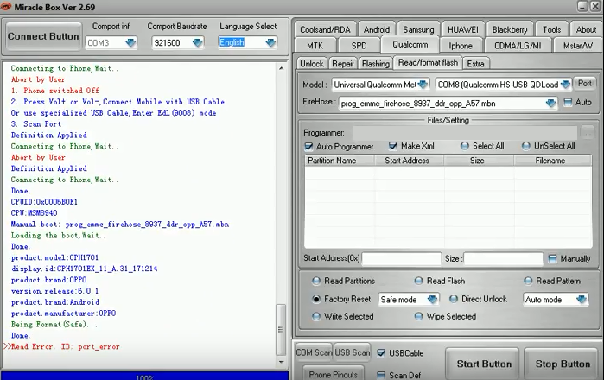Expand the COM8 Qualcomm HS-USB port dropdown

pos(565,85)
